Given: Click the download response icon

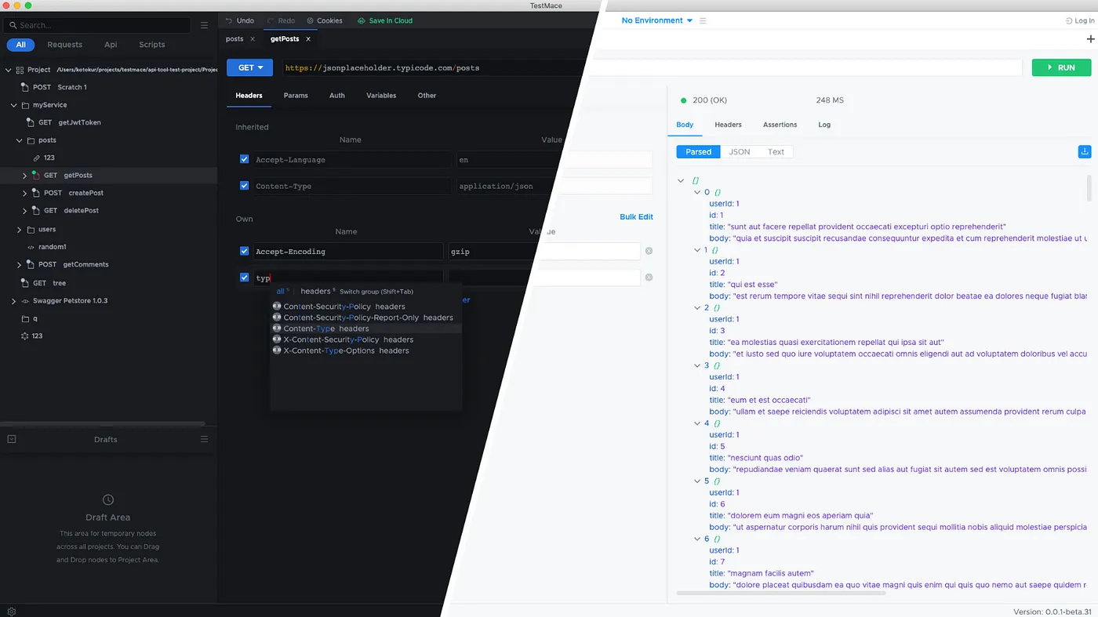Looking at the screenshot, I should tap(1085, 151).
